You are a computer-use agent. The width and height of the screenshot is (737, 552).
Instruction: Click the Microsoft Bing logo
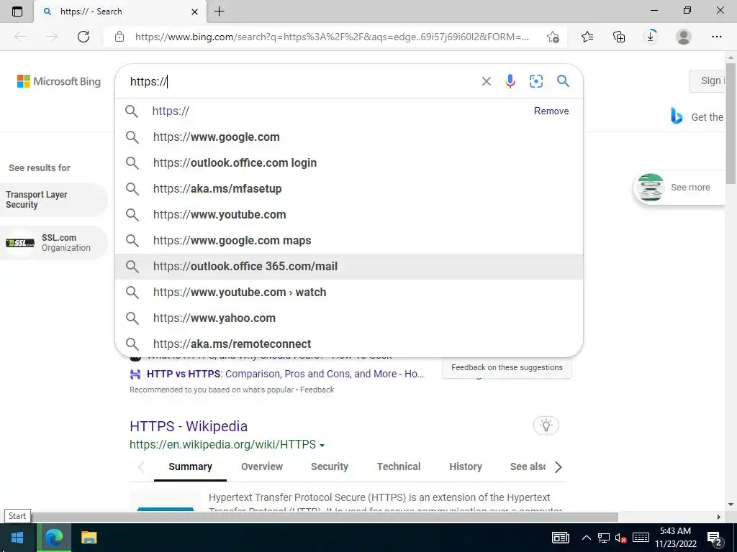(59, 81)
